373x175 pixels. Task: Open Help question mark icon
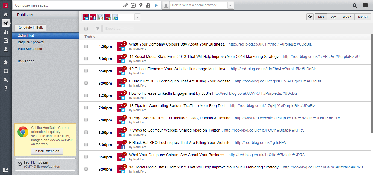tap(6, 88)
